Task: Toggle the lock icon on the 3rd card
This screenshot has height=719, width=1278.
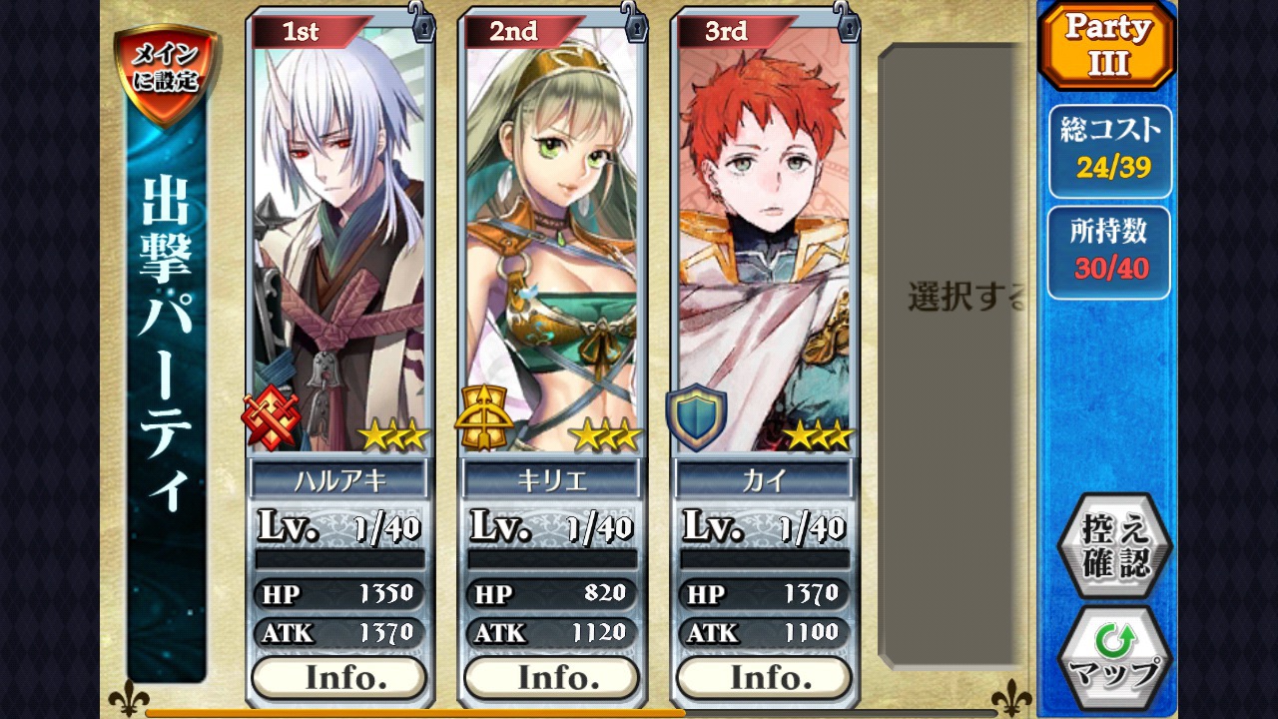Action: tap(847, 22)
